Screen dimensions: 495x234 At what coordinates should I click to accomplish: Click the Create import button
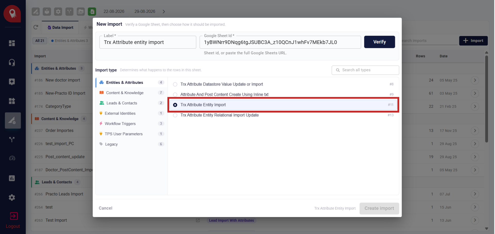[x=379, y=208]
